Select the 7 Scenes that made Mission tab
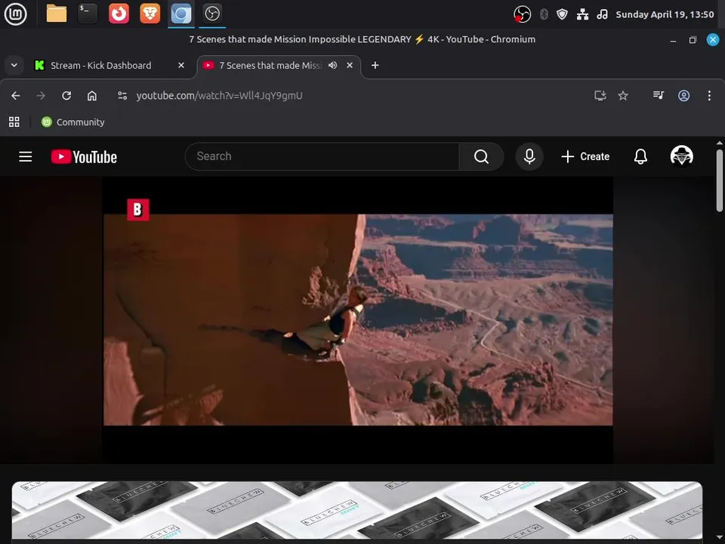 point(270,66)
